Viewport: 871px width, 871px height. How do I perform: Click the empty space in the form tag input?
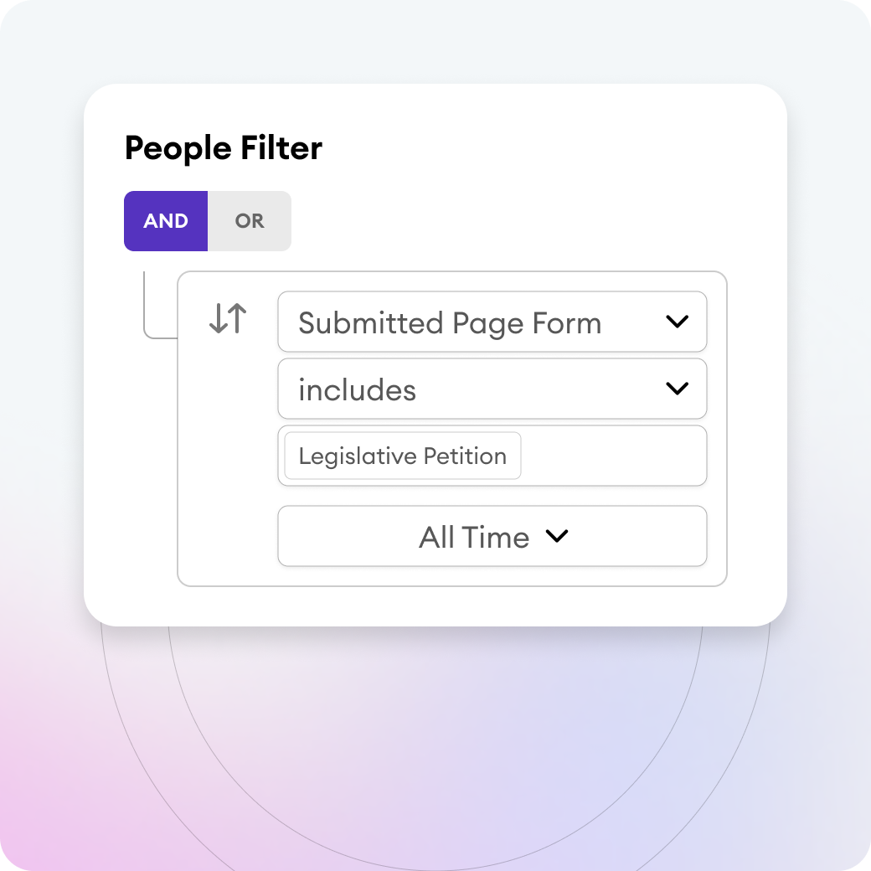613,456
